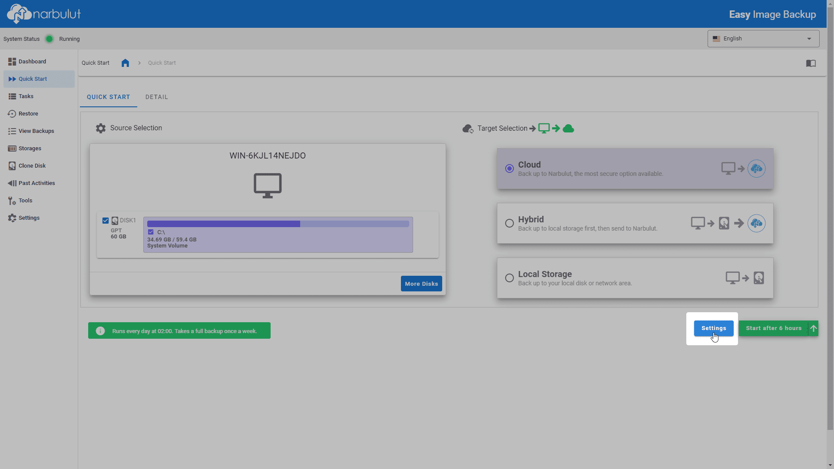Toggle the DISK1 checkbox
The image size is (834, 469).
click(x=106, y=221)
